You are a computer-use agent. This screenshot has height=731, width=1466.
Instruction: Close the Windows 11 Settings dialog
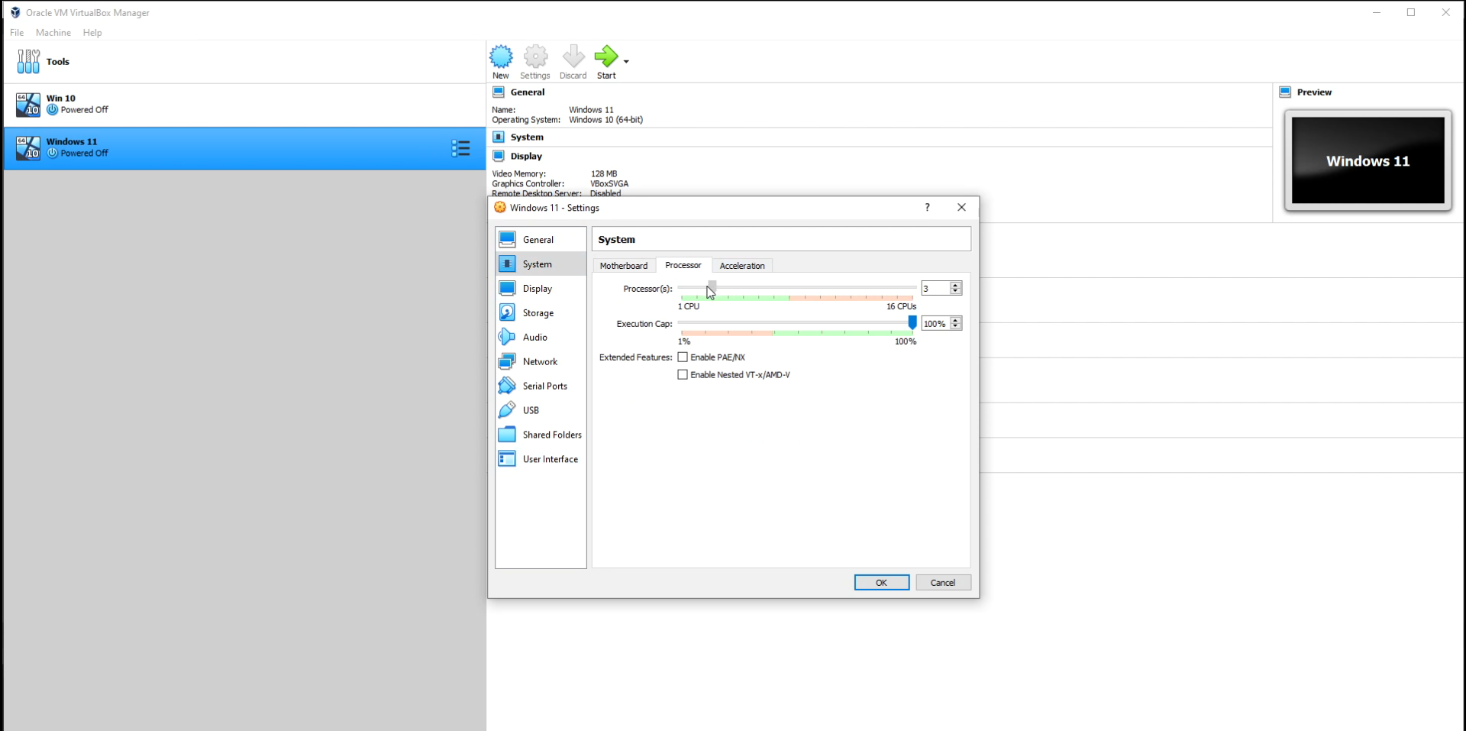961,208
